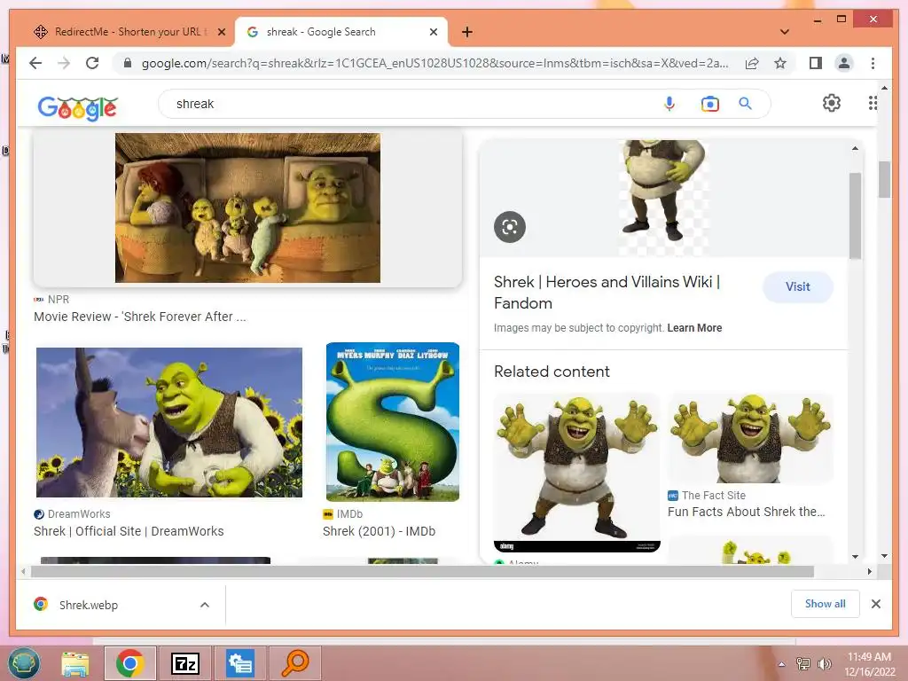Open Windows Explorer from taskbar
The width and height of the screenshot is (908, 681).
coord(75,663)
